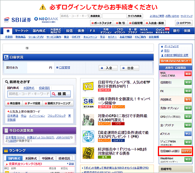Image resolution: width=195 pixels, height=173 pixels.
Task: Click the eワラント 申込 button
Action: point(188,134)
